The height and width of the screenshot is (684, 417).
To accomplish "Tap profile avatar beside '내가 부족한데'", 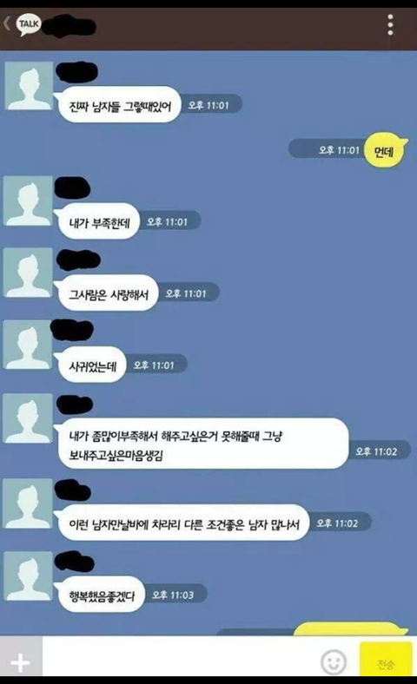I will click(28, 201).
